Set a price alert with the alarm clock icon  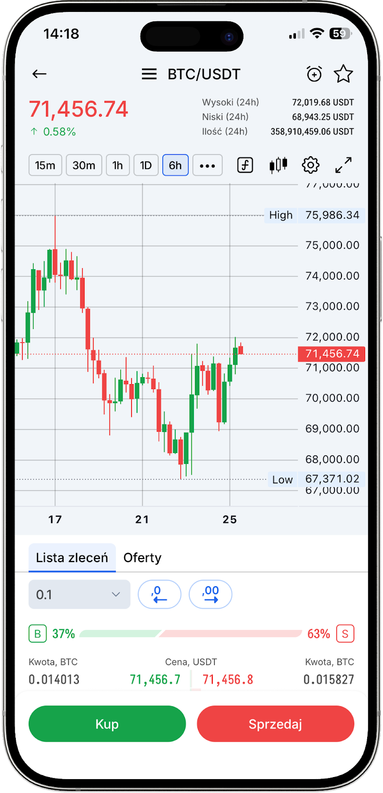[x=314, y=74]
